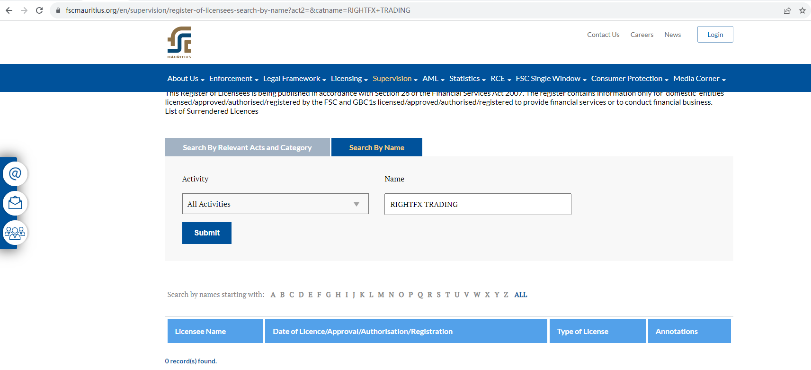Open the Contact Us link
This screenshot has width=811, height=370.
pos(603,35)
